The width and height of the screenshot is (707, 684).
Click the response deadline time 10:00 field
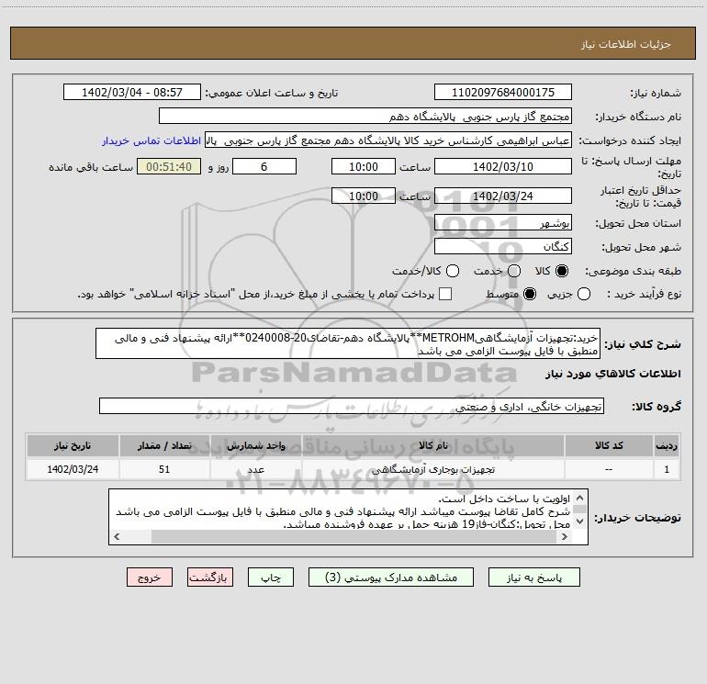364,166
